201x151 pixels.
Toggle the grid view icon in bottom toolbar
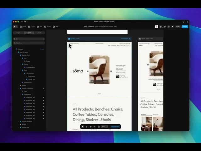(99, 127)
